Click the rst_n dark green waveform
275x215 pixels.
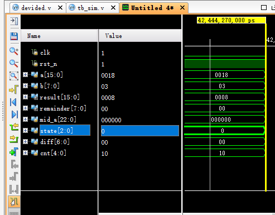coord(225,64)
